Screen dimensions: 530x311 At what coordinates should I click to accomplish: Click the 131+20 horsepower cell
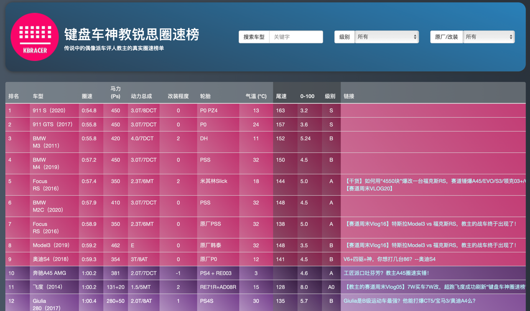(116, 287)
